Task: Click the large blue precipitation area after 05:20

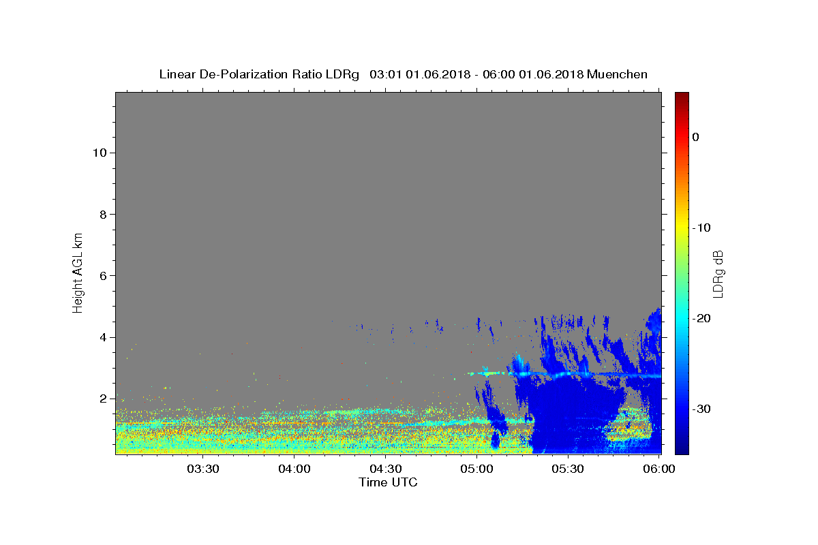Action: pos(573,416)
